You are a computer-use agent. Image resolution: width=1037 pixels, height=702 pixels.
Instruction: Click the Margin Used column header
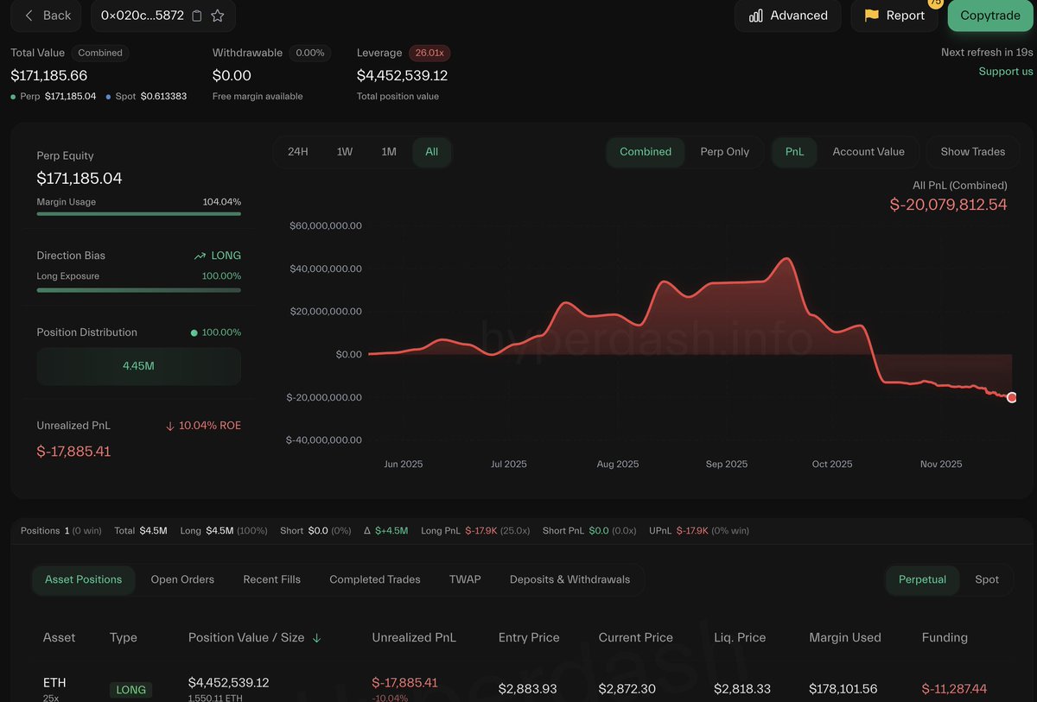coord(845,637)
